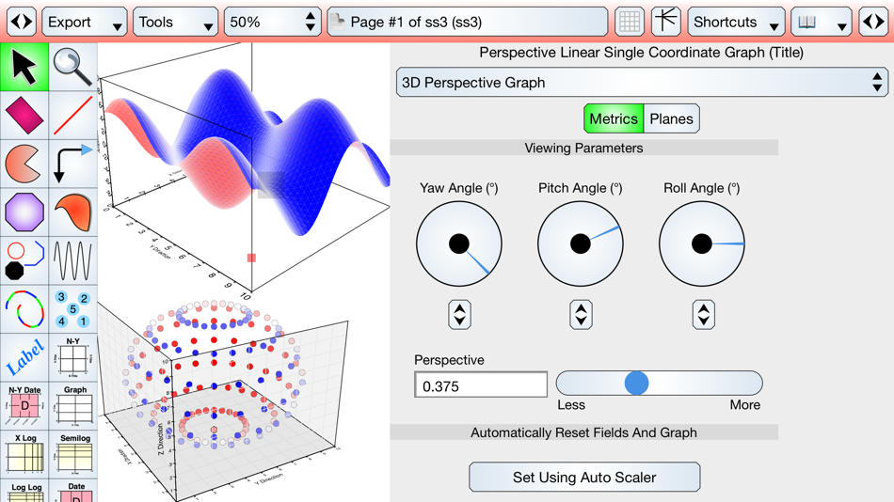Open the 50% zoom level selector
894x502 pixels.
(x=273, y=23)
